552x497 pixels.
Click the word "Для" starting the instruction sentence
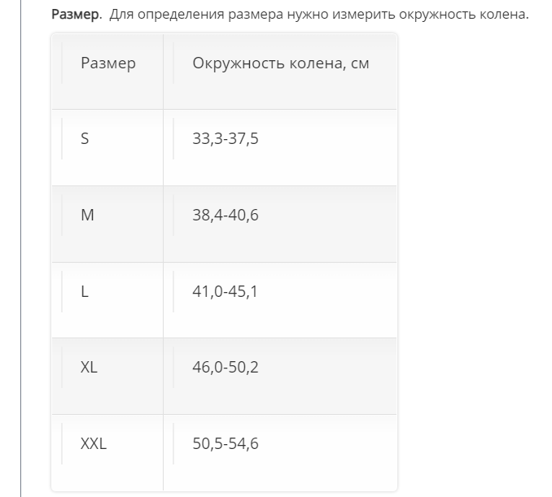click(120, 15)
